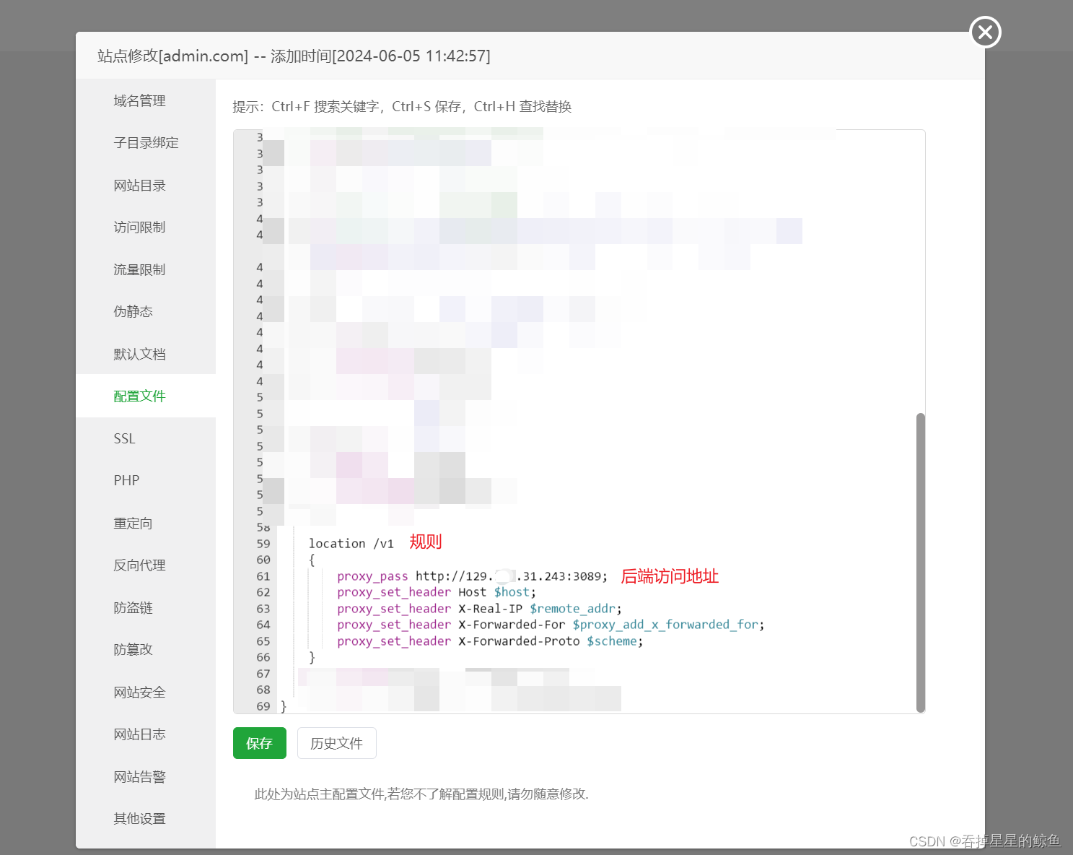Switch to the 伪静态 section
The height and width of the screenshot is (855, 1073).
point(133,311)
